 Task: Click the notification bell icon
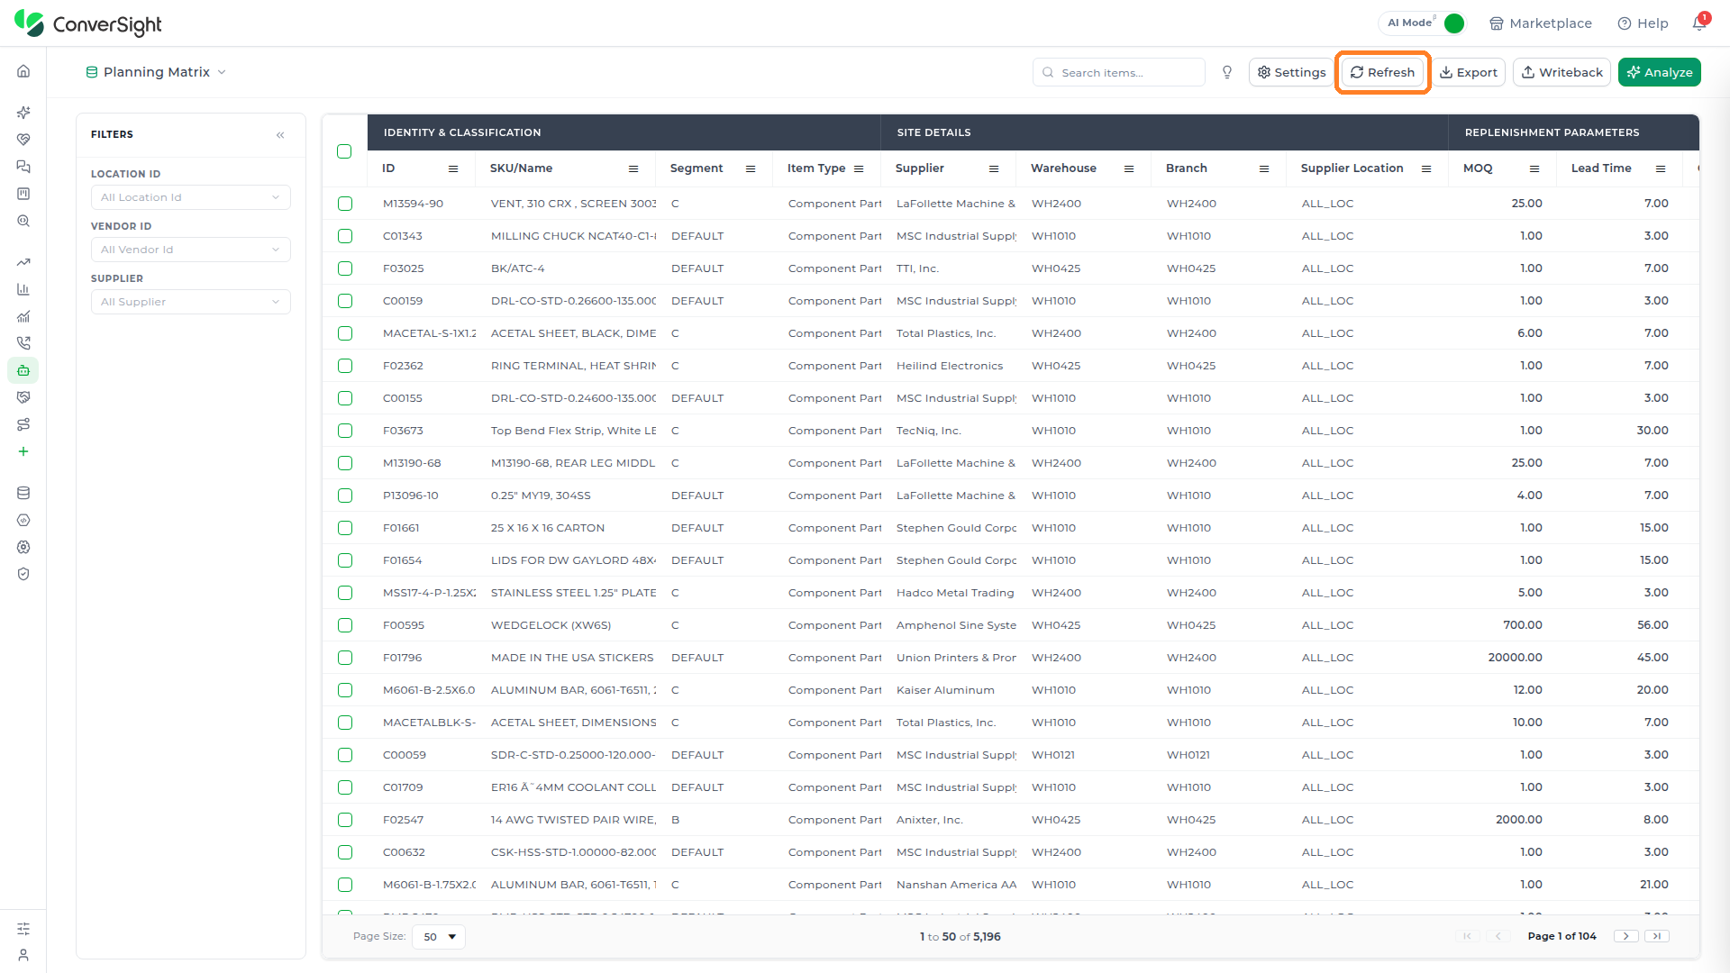point(1699,23)
